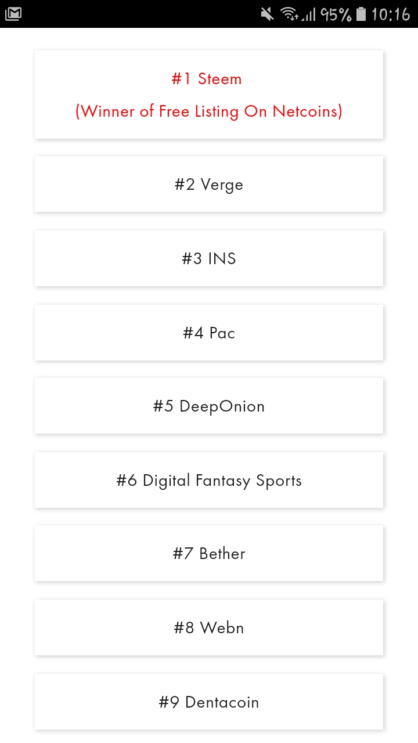
Task: Tap the Dentacoin coin name label
Action: (x=222, y=702)
